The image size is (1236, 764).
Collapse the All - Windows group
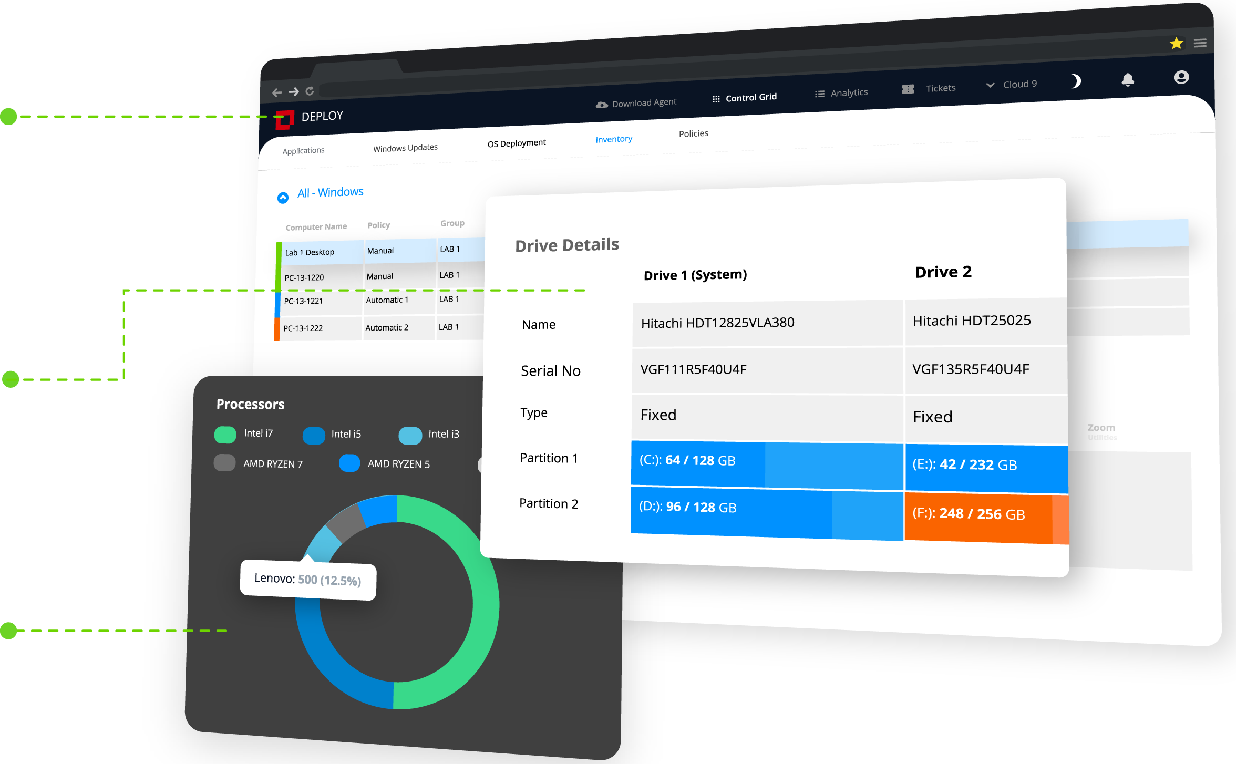[283, 198]
